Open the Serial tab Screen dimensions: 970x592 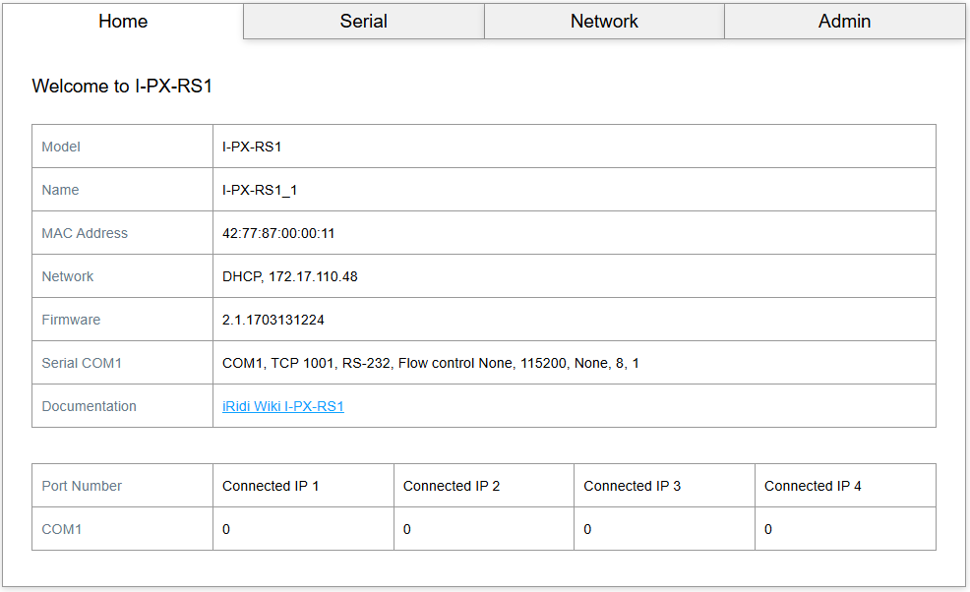point(363,22)
